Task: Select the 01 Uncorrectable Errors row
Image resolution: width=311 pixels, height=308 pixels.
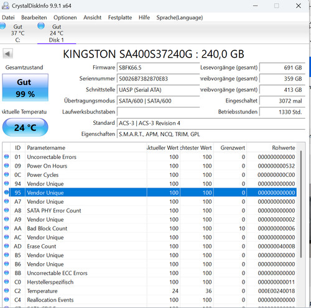Action: pos(150,157)
